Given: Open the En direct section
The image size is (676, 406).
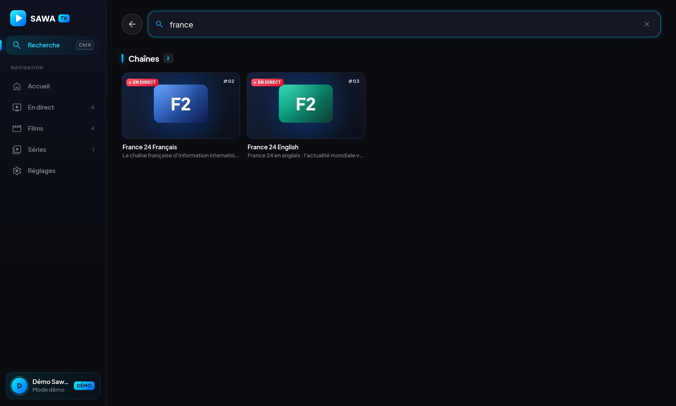Looking at the screenshot, I should tap(53, 107).
